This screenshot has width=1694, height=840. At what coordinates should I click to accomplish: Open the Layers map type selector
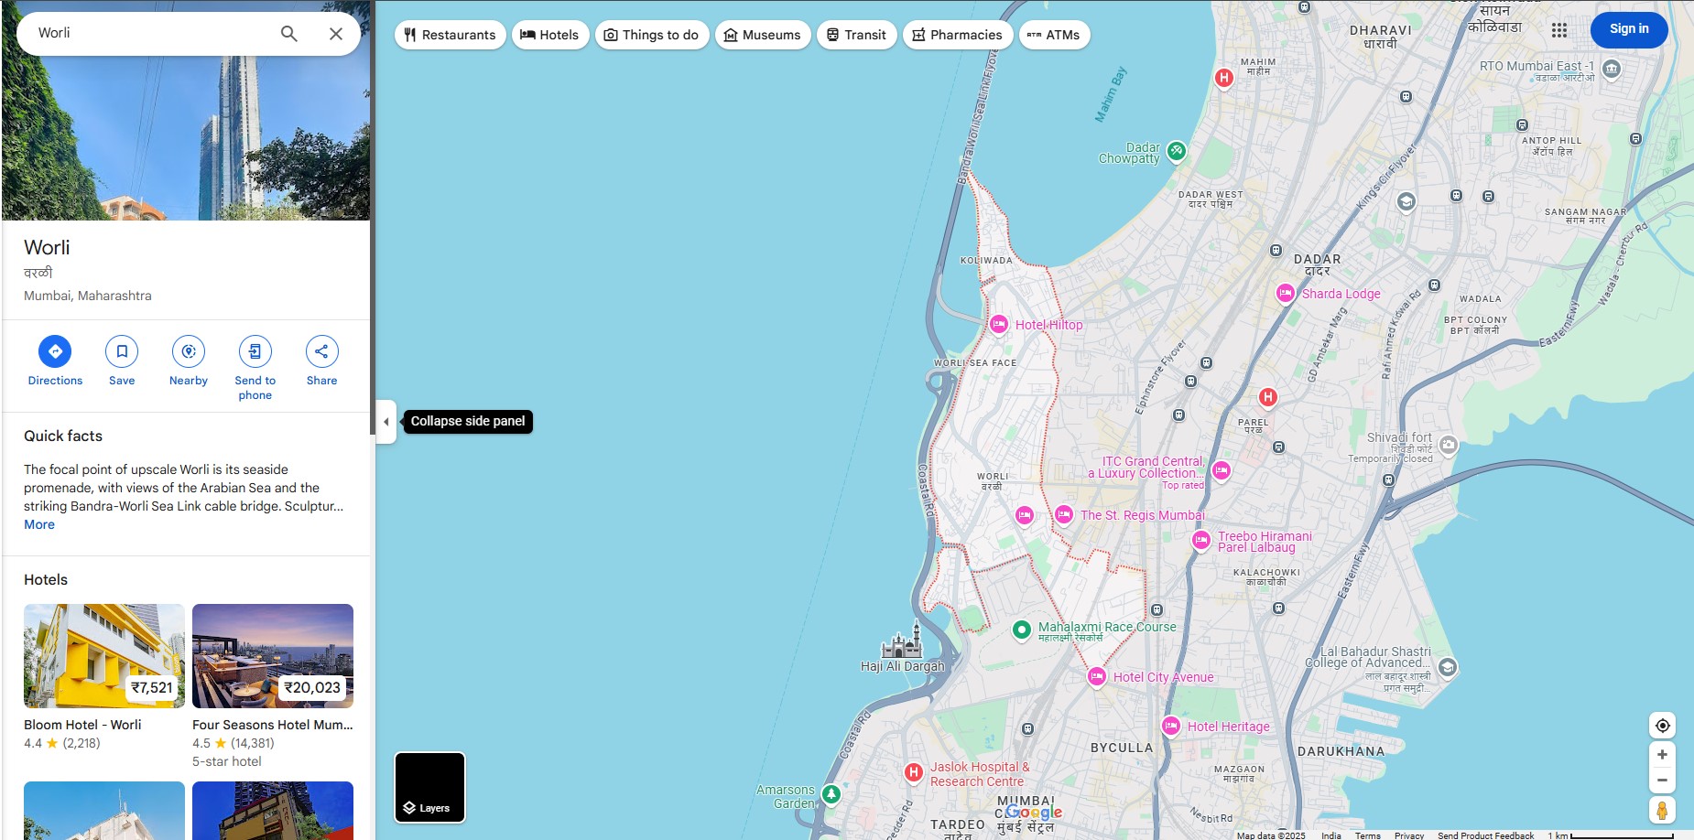[429, 787]
